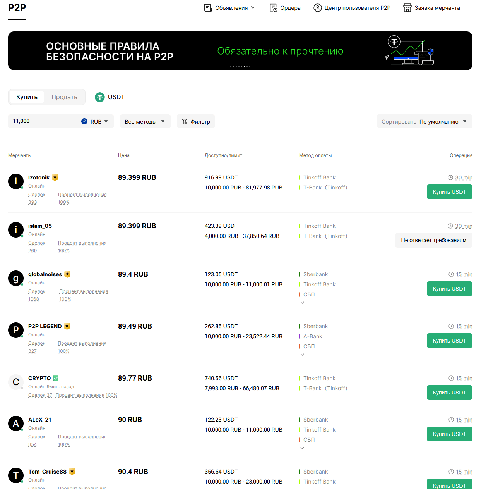
Task: Click Izotonik's gold merchant badge
Action: point(55,177)
